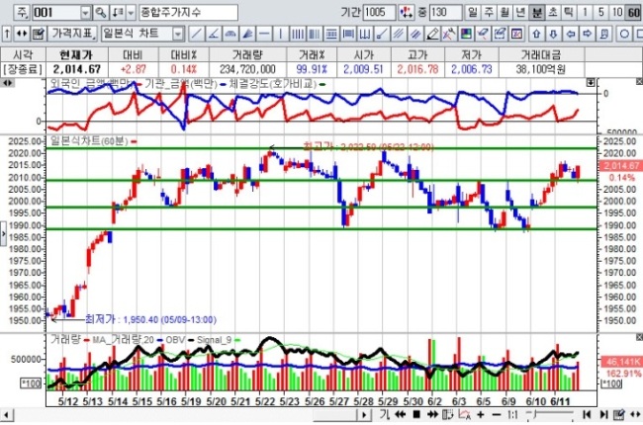
Task: Click the up arrow marker tool
Action: point(536,34)
